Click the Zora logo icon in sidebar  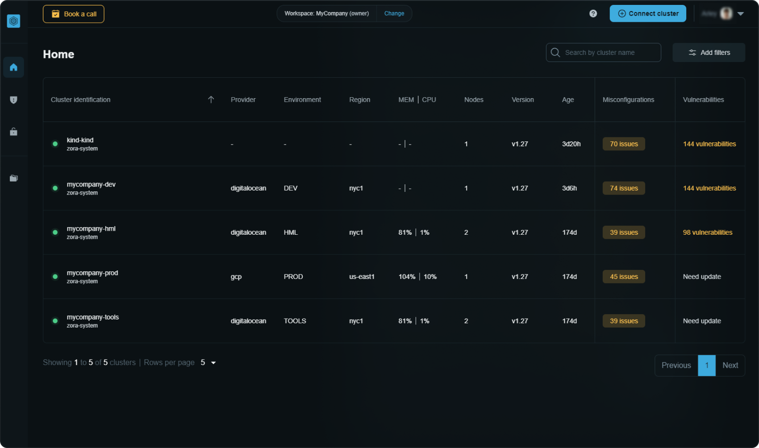pos(13,21)
